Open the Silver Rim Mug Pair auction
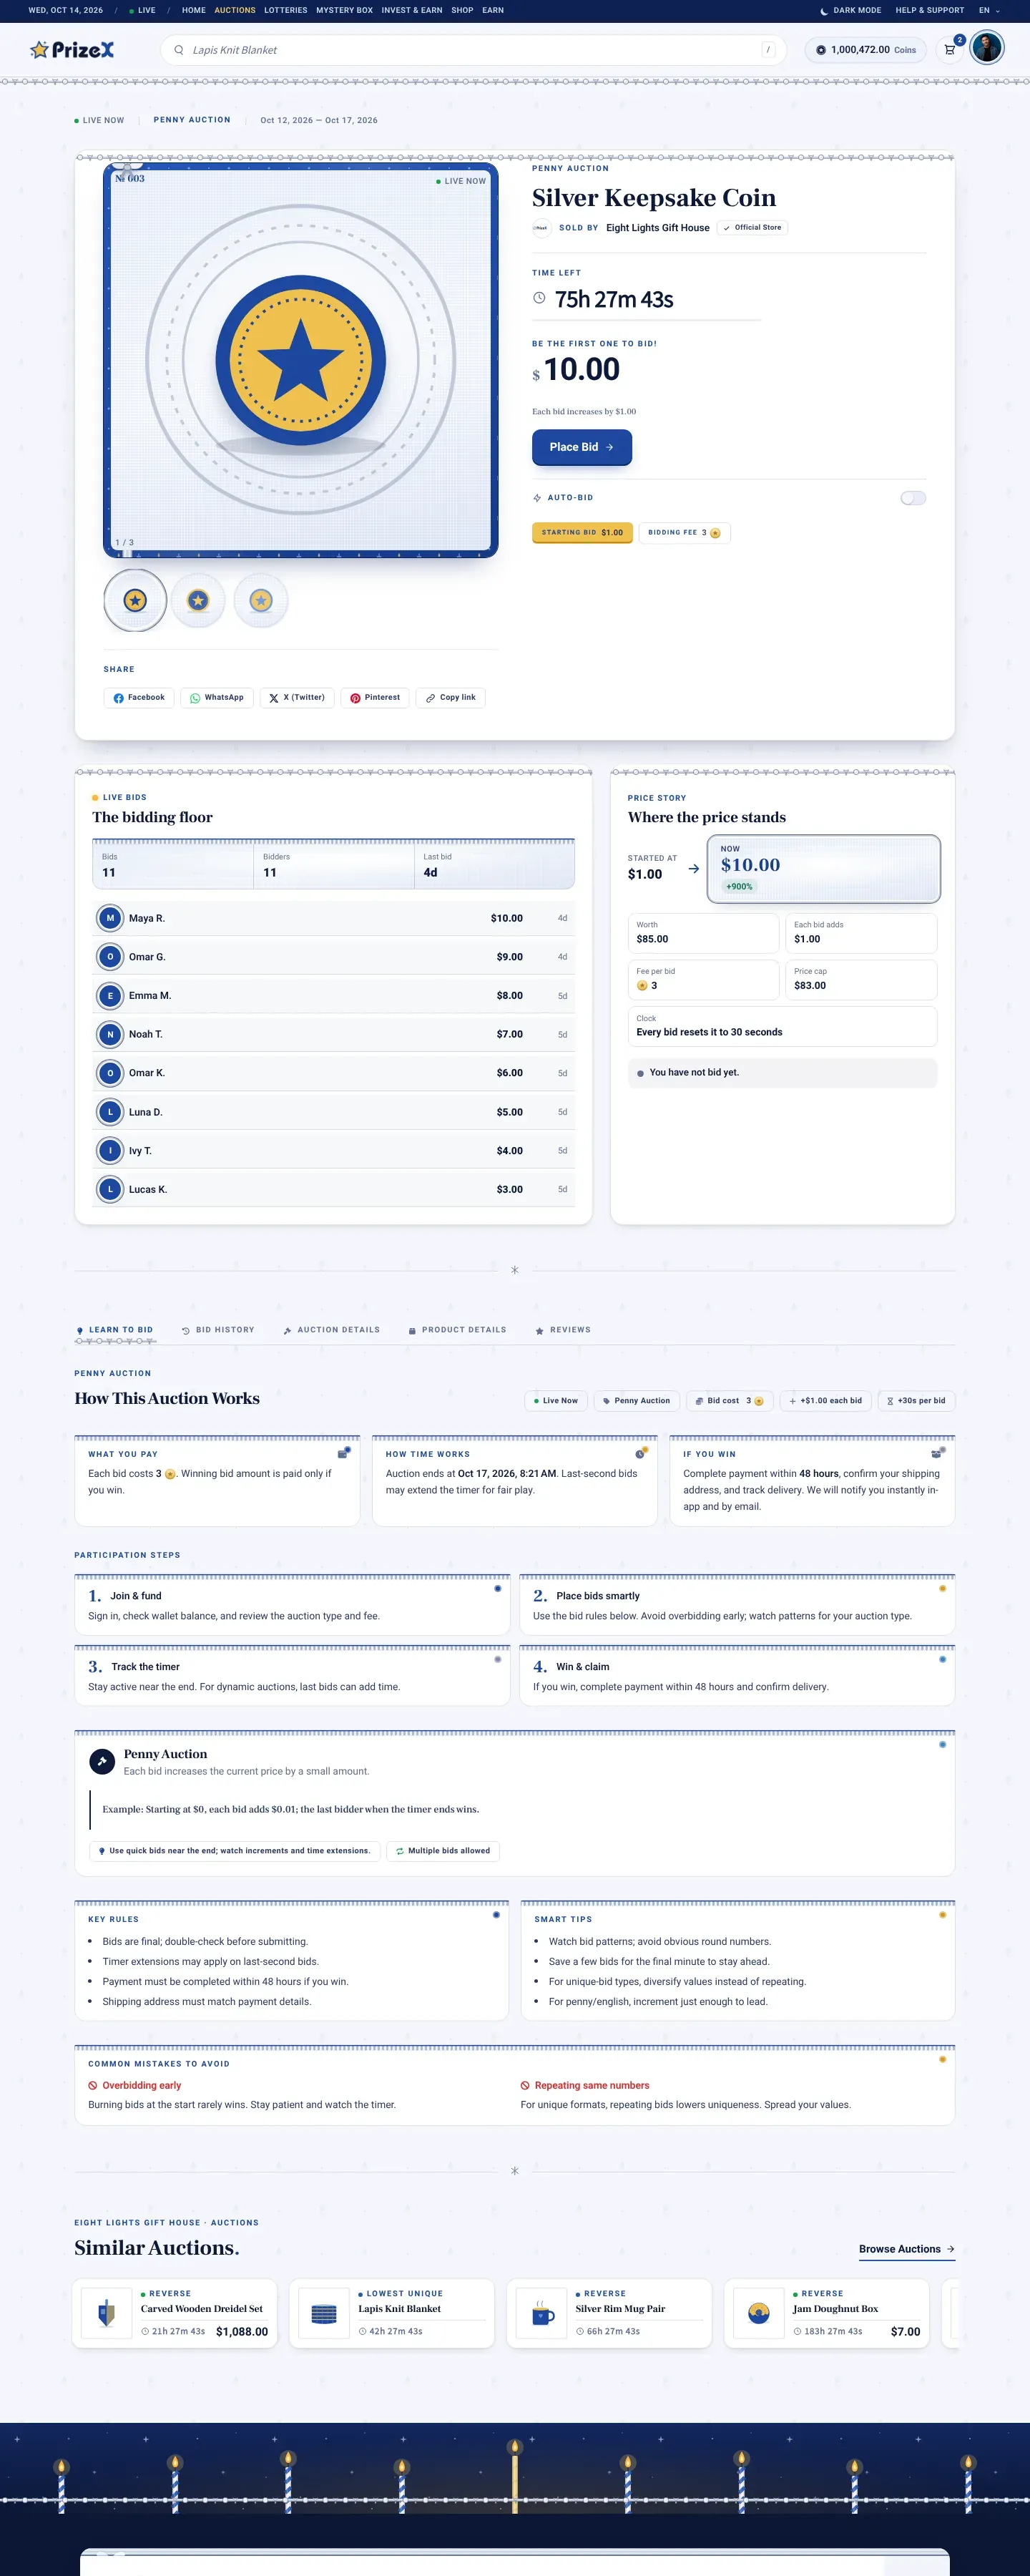Screen dimensions: 1030x2576 (x=609, y=2313)
